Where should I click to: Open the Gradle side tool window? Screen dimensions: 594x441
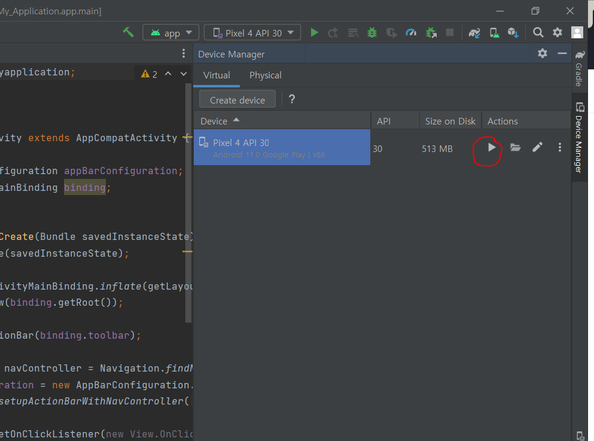tap(580, 68)
